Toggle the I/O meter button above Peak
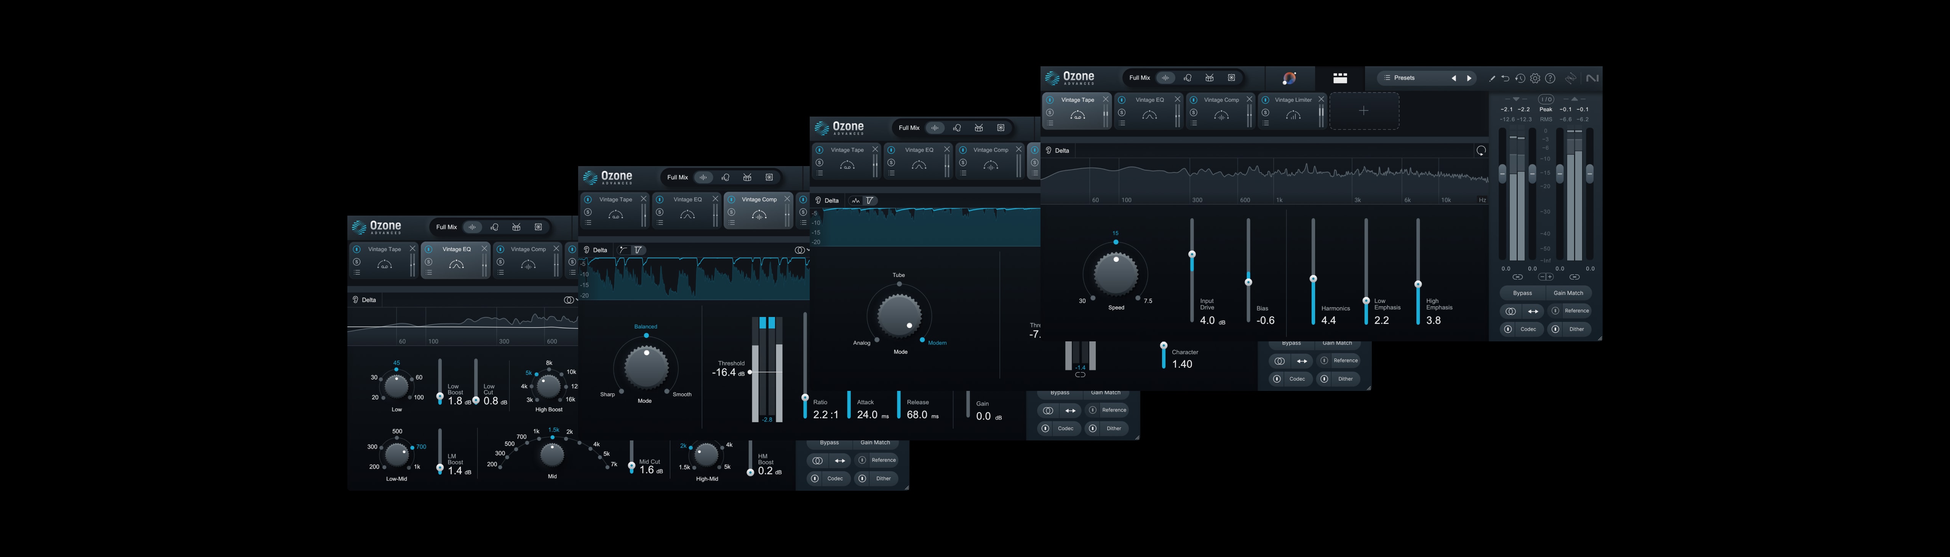The width and height of the screenshot is (1950, 557). [x=1546, y=99]
